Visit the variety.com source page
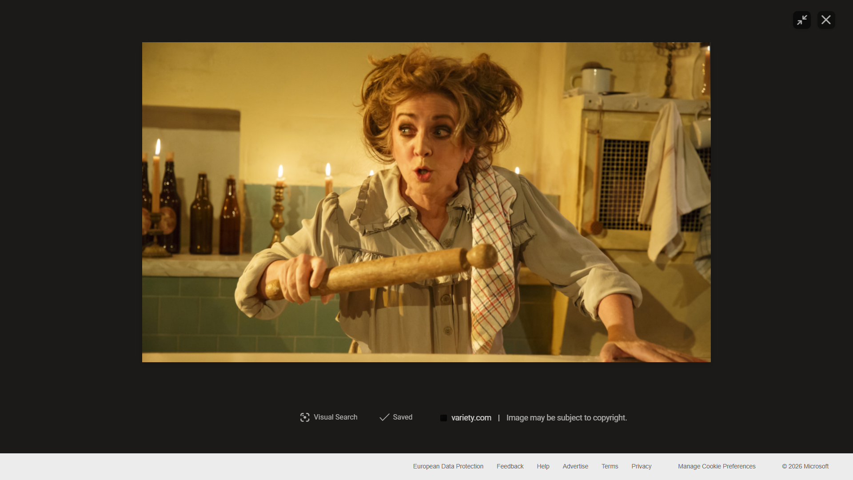The width and height of the screenshot is (853, 480). (470, 418)
